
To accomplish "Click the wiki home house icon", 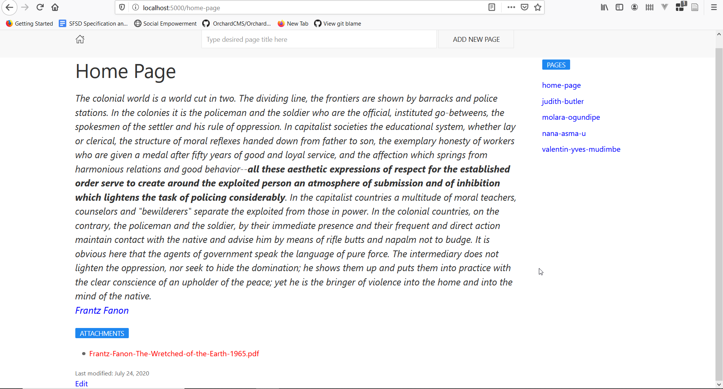I will pyautogui.click(x=80, y=39).
